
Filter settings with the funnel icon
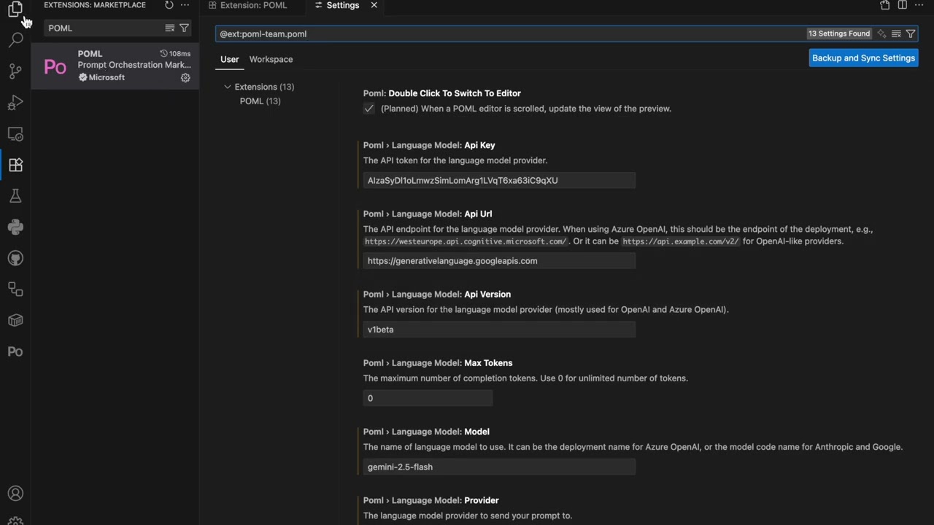click(x=911, y=34)
